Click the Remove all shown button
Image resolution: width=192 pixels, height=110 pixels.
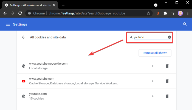coord(155,53)
